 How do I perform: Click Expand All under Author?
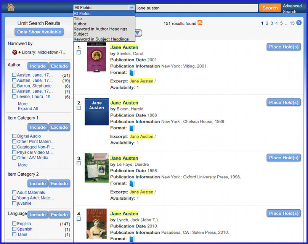click(x=28, y=108)
